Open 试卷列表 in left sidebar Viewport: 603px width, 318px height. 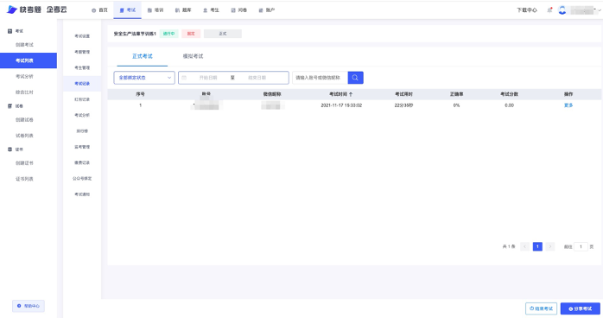tap(24, 136)
